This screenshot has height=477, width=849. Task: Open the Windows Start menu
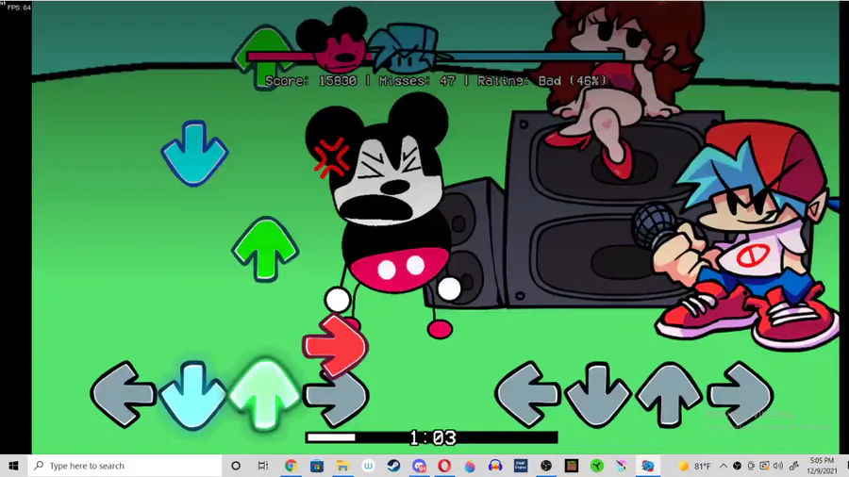pos(13,466)
